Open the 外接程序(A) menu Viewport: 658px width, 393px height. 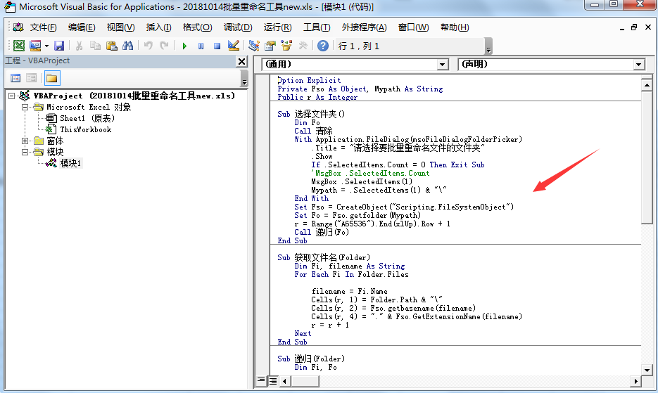pyautogui.click(x=364, y=27)
